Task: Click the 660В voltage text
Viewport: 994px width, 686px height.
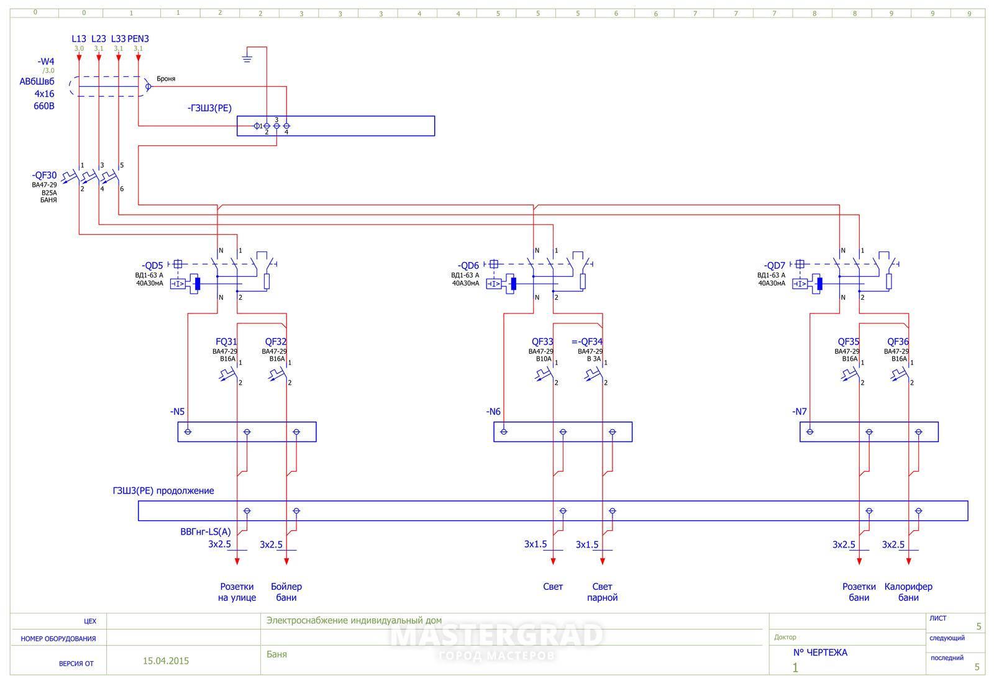Action: (x=44, y=106)
